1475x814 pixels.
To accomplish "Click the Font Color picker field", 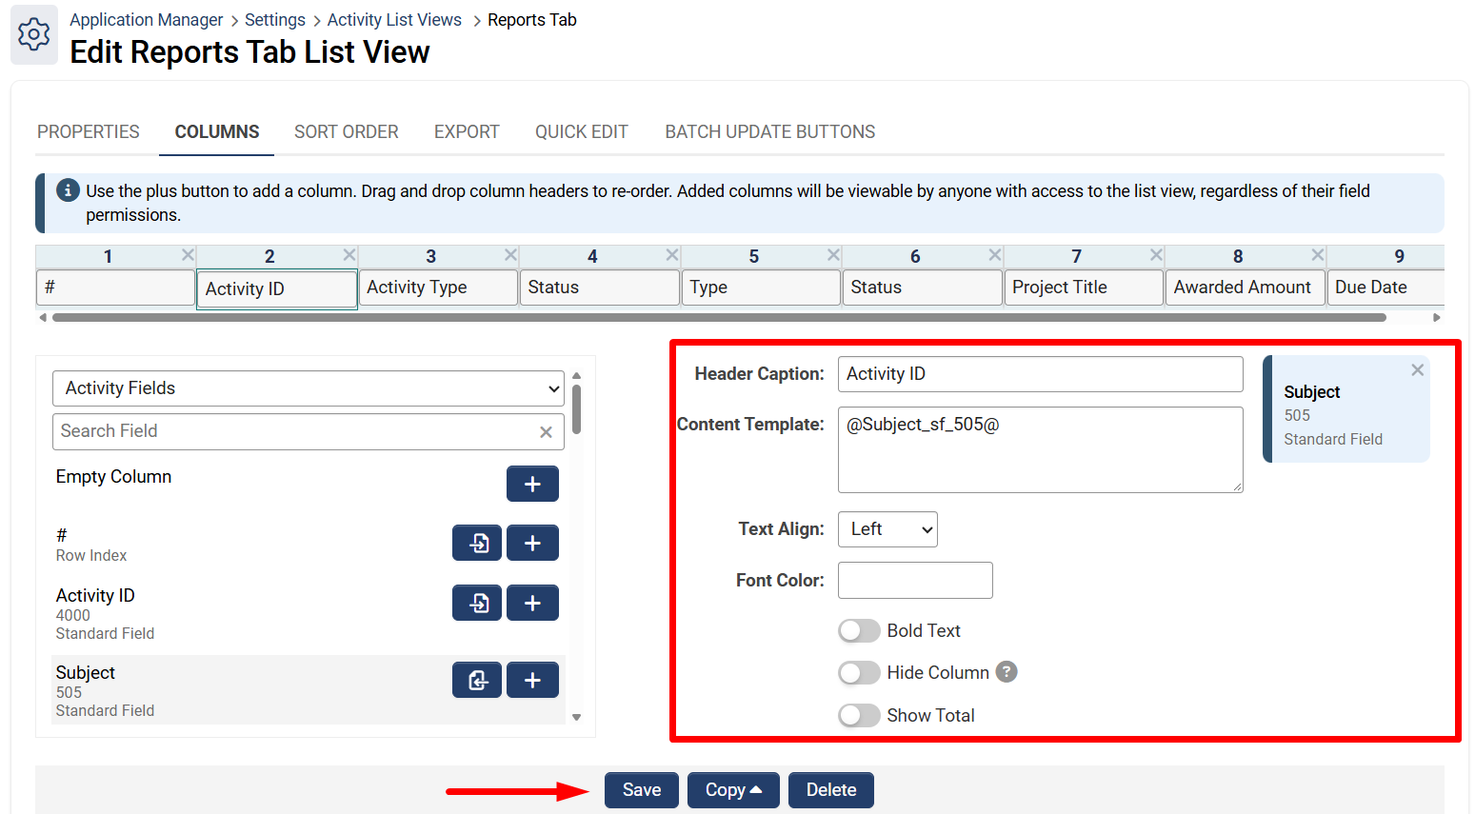I will 915,581.
